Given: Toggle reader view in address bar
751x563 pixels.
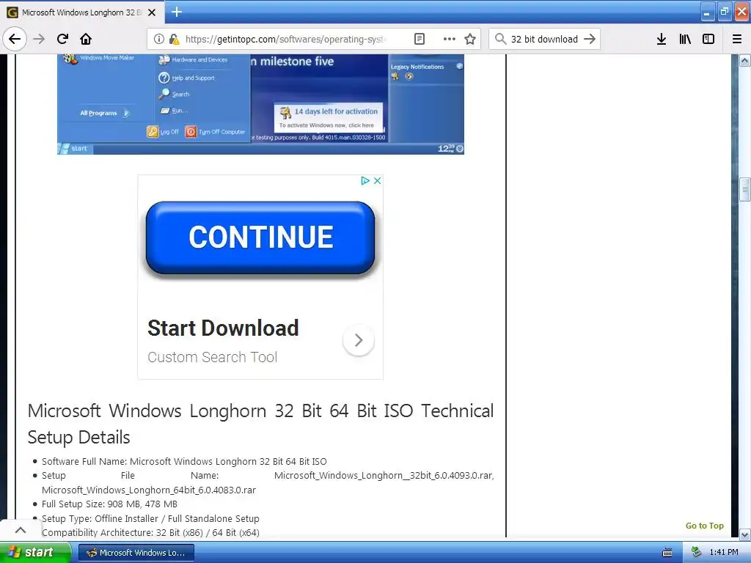Looking at the screenshot, I should [419, 39].
